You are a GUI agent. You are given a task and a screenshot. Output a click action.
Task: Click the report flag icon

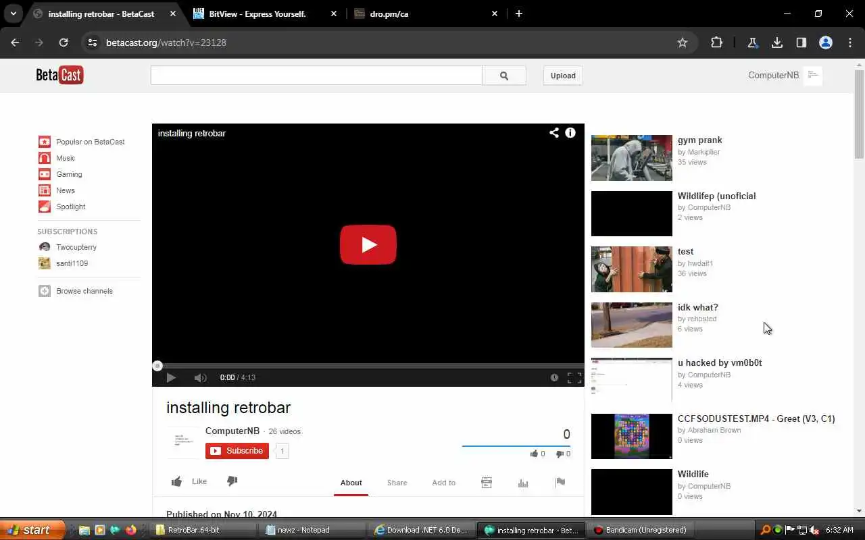point(560,483)
